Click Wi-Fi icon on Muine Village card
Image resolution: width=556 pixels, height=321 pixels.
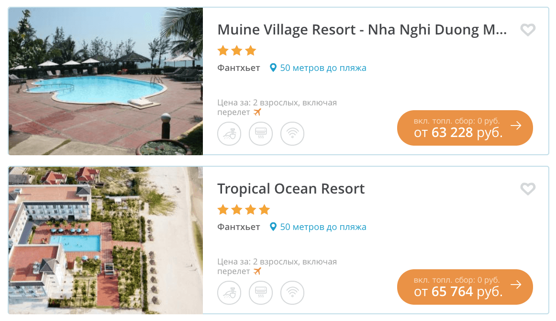click(x=292, y=133)
